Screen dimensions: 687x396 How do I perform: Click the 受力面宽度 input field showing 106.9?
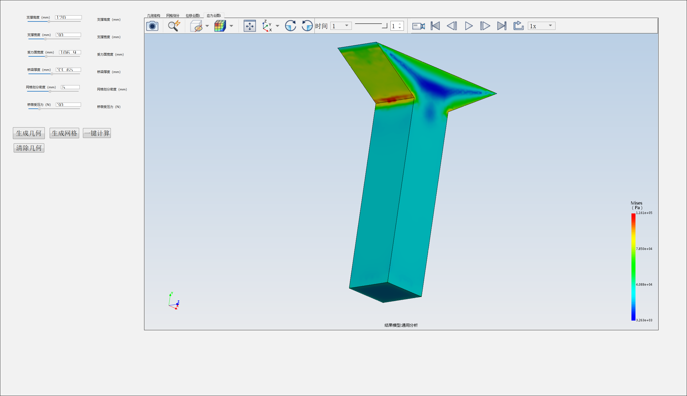click(x=70, y=52)
